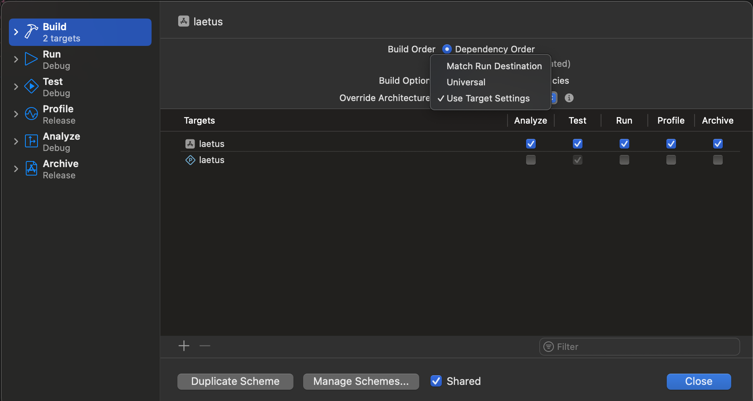Image resolution: width=753 pixels, height=401 pixels.
Task: Toggle Analyze checkbox for first laetus target
Action: [x=531, y=144]
